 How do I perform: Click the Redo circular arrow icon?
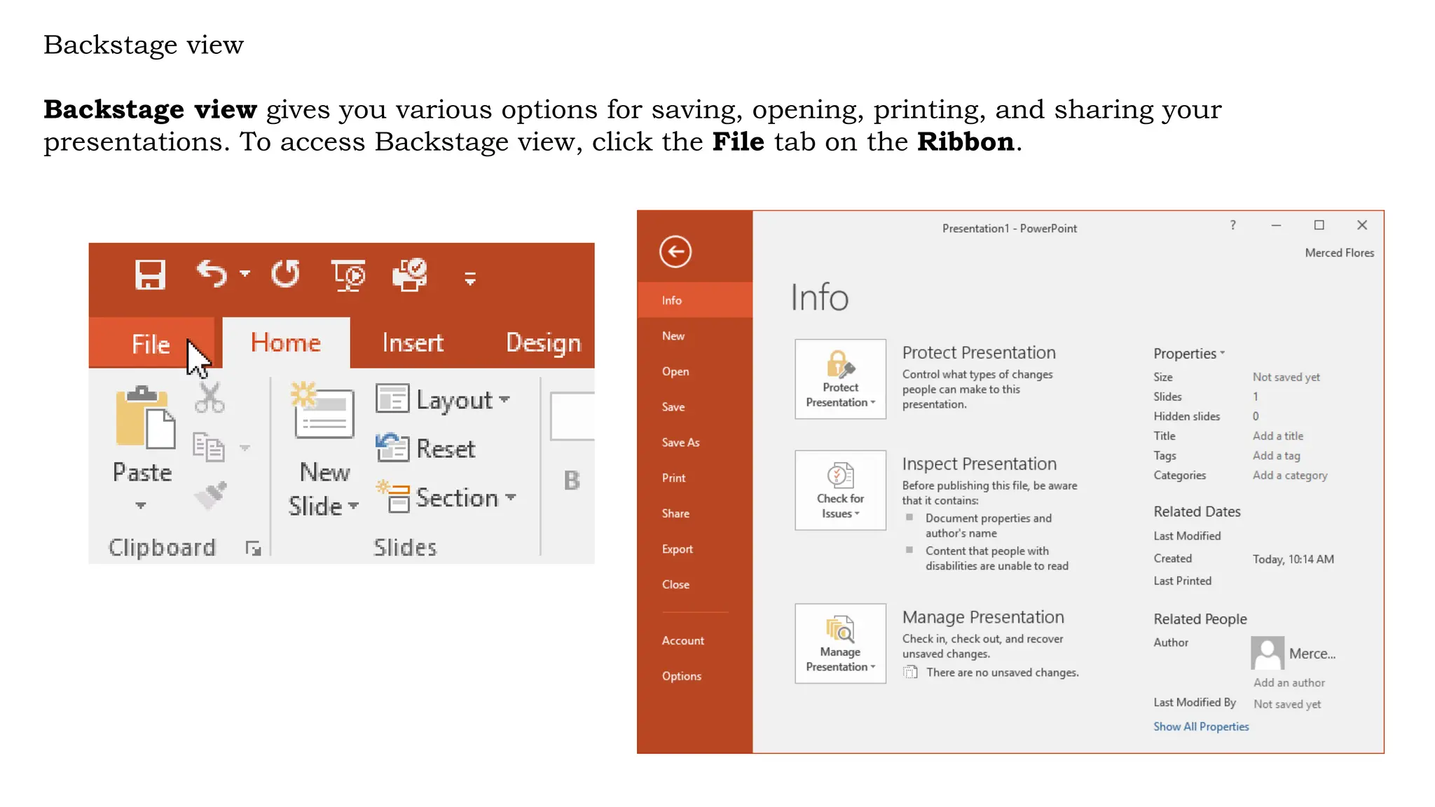point(285,274)
